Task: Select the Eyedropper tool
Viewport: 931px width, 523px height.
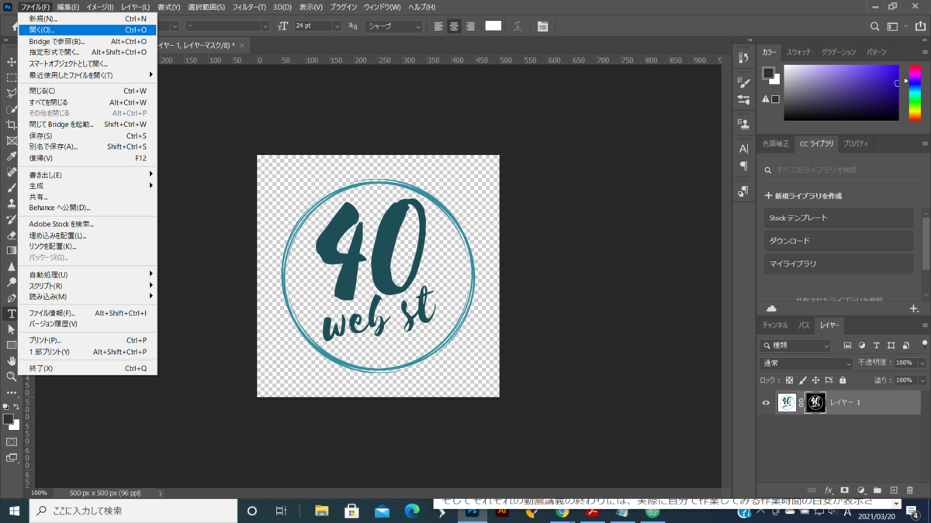Action: [x=11, y=157]
